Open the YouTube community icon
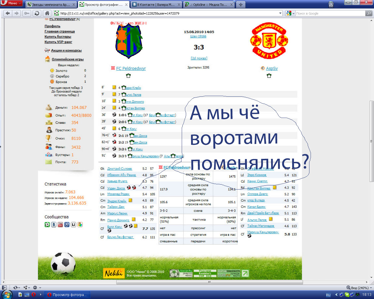374x299 pixels. point(60,225)
